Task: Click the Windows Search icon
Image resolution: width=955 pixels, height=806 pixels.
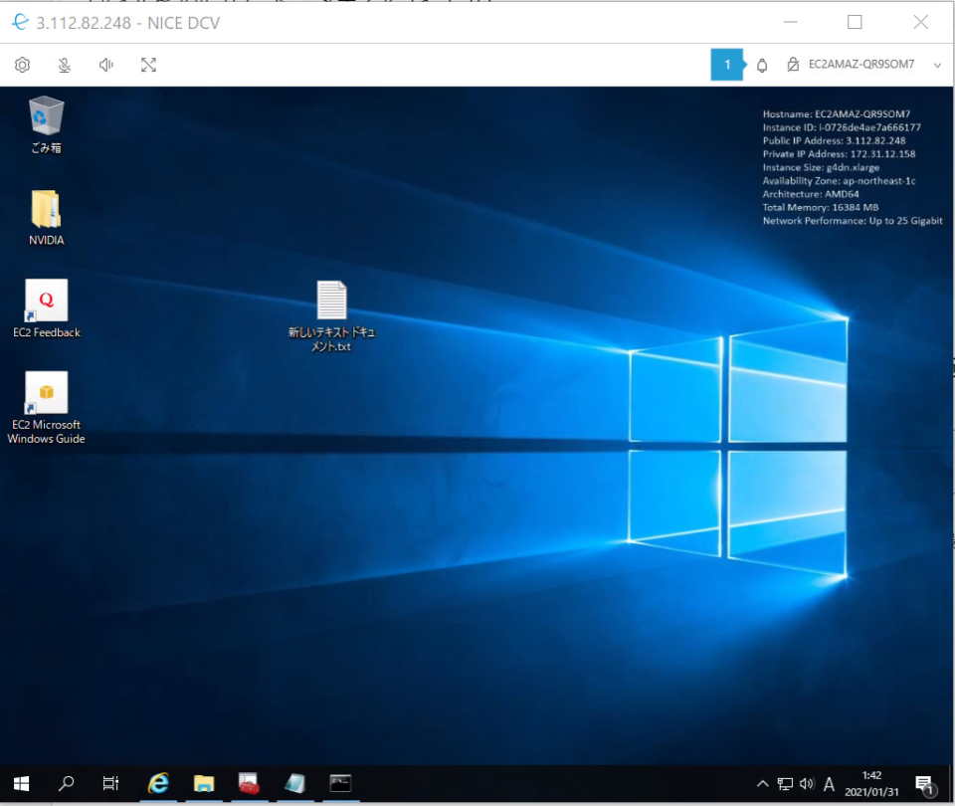Action: click(66, 783)
